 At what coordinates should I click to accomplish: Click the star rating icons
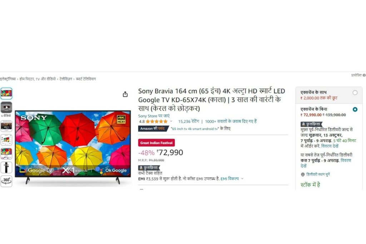[157, 121]
